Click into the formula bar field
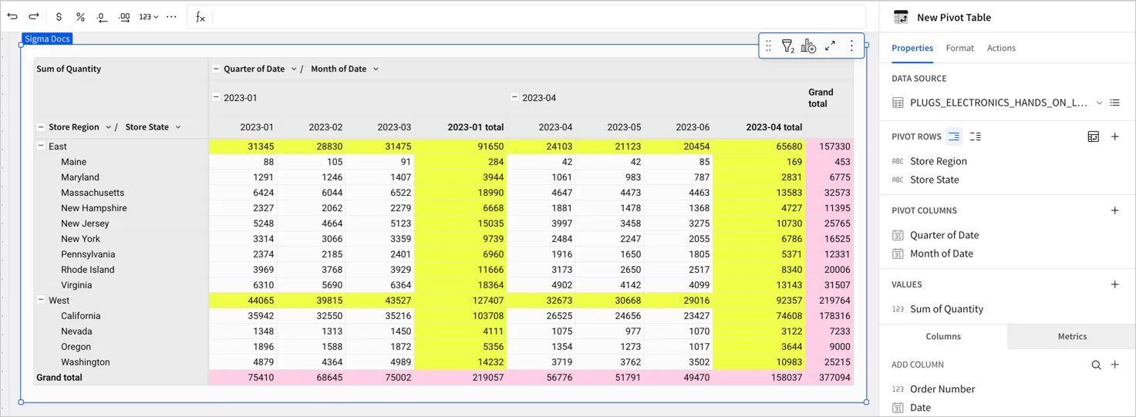The height and width of the screenshot is (417, 1136). 538,17
